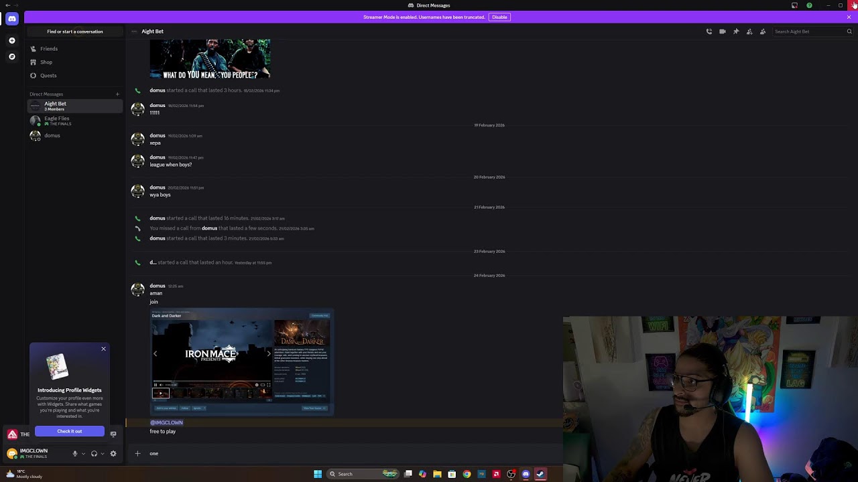Open the Windows Start menu

(318, 474)
